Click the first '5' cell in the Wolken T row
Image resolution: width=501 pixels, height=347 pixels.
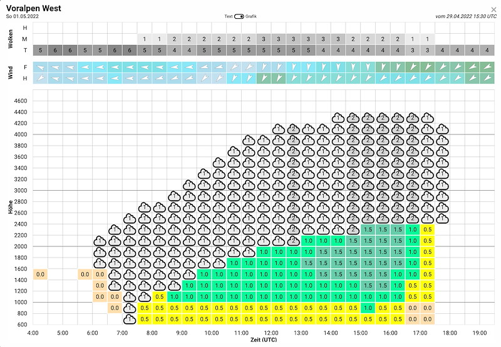(x=40, y=50)
